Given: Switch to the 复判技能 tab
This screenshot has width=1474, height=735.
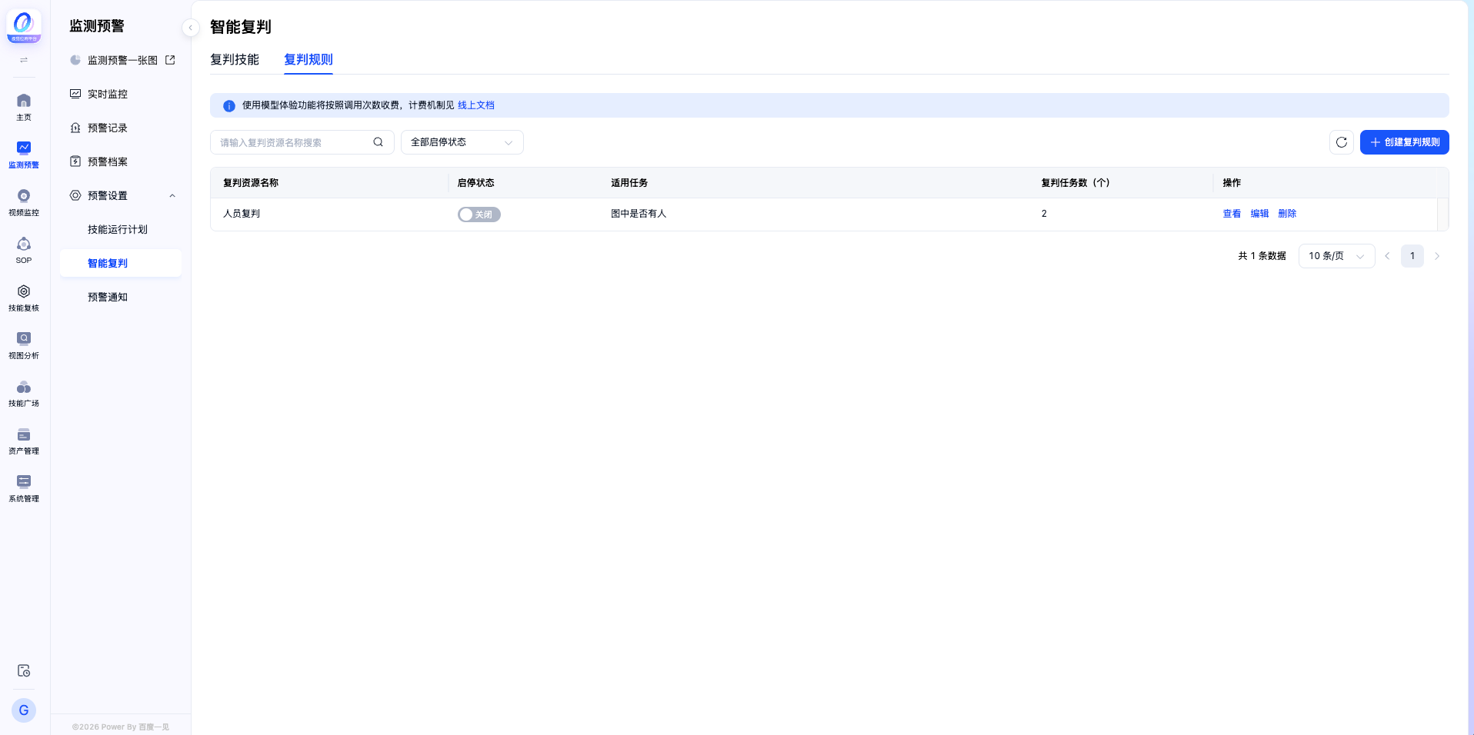Looking at the screenshot, I should pos(235,60).
